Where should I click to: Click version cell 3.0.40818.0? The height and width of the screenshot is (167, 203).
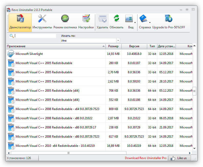pyautogui.click(x=134, y=54)
